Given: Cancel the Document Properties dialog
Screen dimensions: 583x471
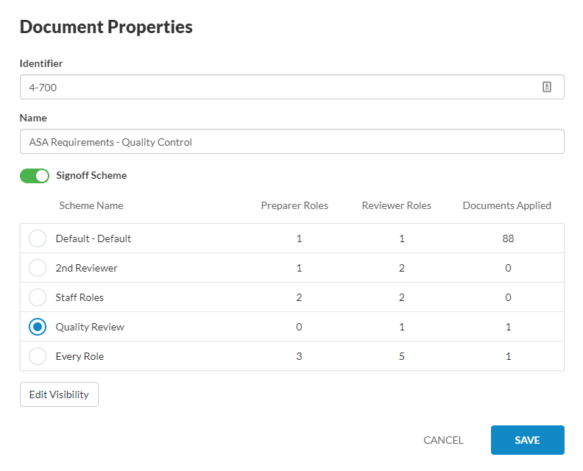Looking at the screenshot, I should (443, 440).
